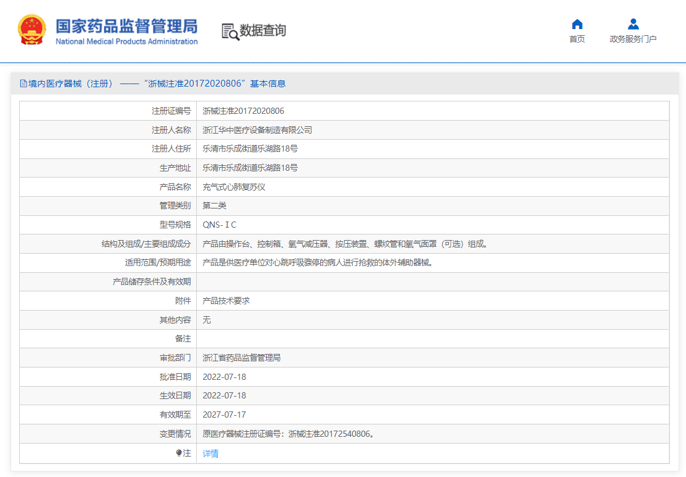Click the document icon before 境内医疗器械
This screenshot has height=477, width=686.
(24, 84)
